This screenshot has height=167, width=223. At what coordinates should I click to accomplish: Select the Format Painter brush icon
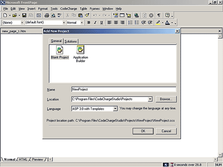(87, 15)
